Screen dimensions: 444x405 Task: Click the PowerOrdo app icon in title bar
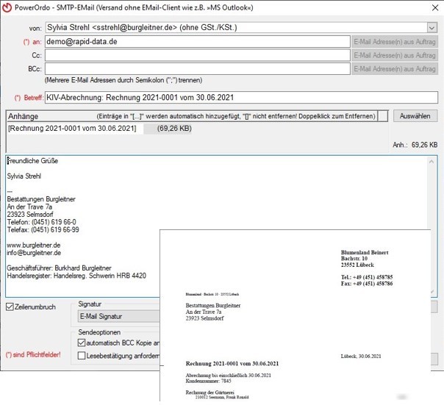[7, 7]
